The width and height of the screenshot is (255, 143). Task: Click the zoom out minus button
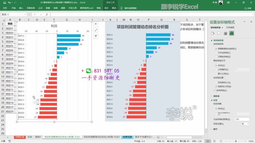click(226, 141)
